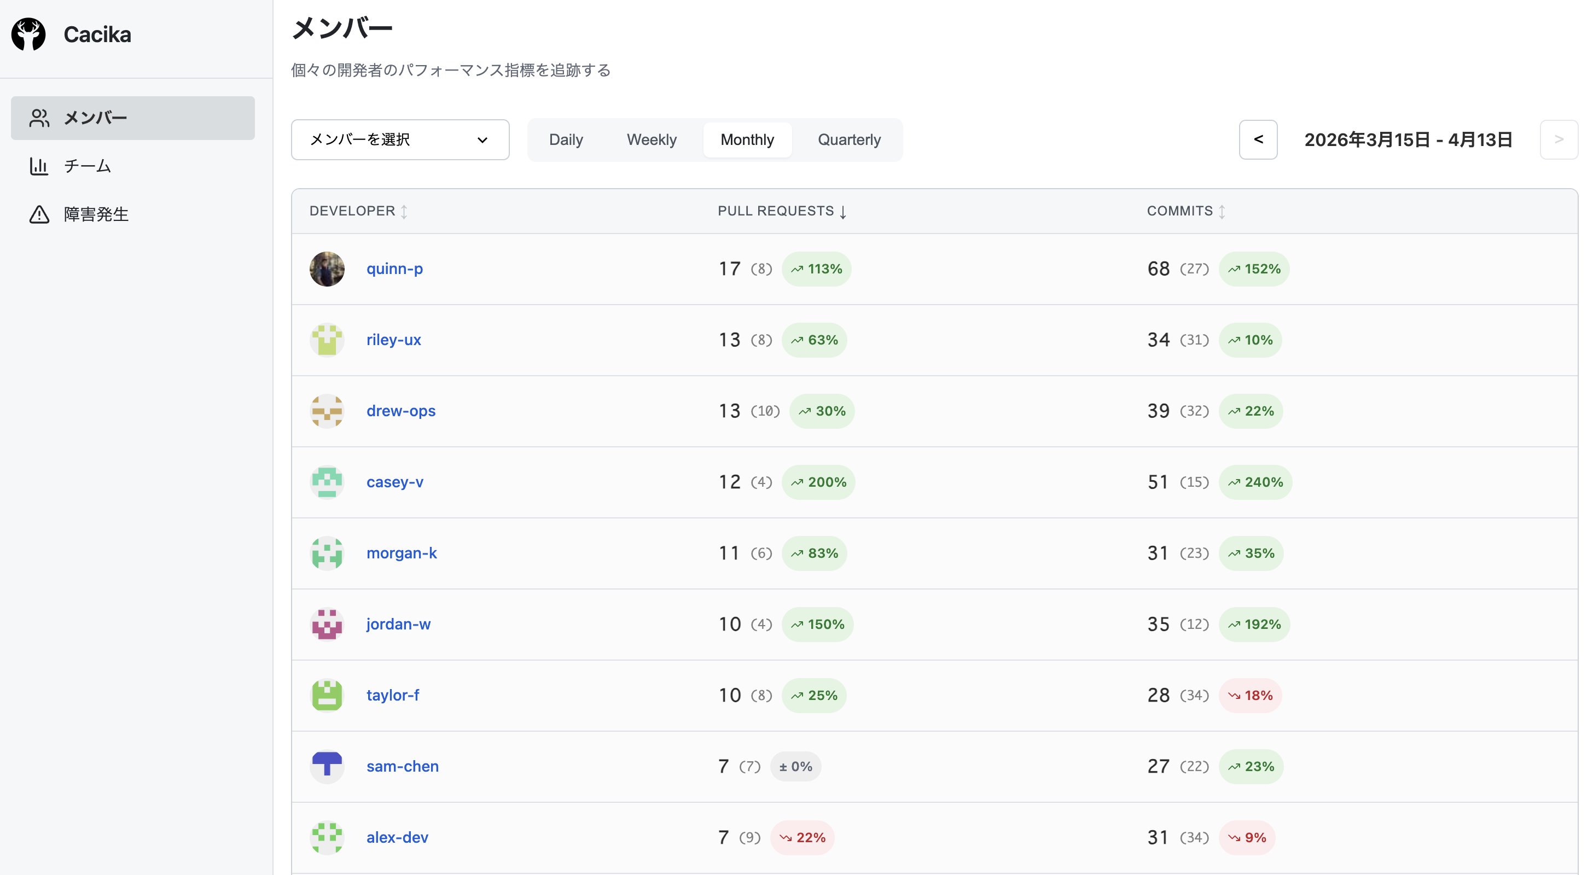This screenshot has height=875, width=1593.
Task: Go to previous date range
Action: coord(1258,140)
